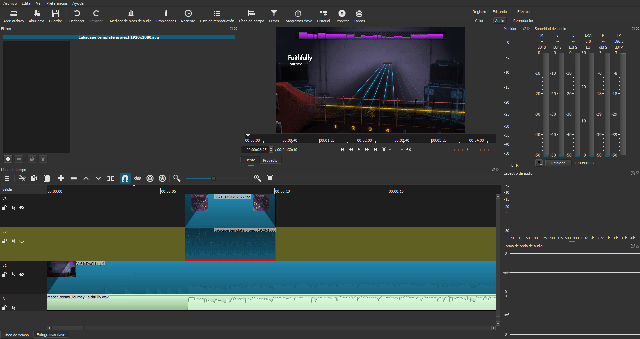The image size is (640, 339).
Task: Lift clip with up-chevron icon
Action: 86,178
